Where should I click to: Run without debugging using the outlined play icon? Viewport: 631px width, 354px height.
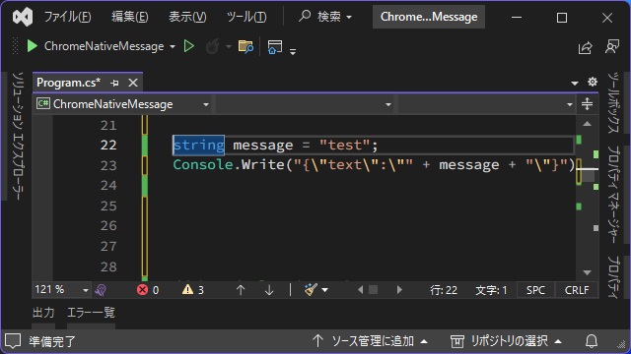188,46
